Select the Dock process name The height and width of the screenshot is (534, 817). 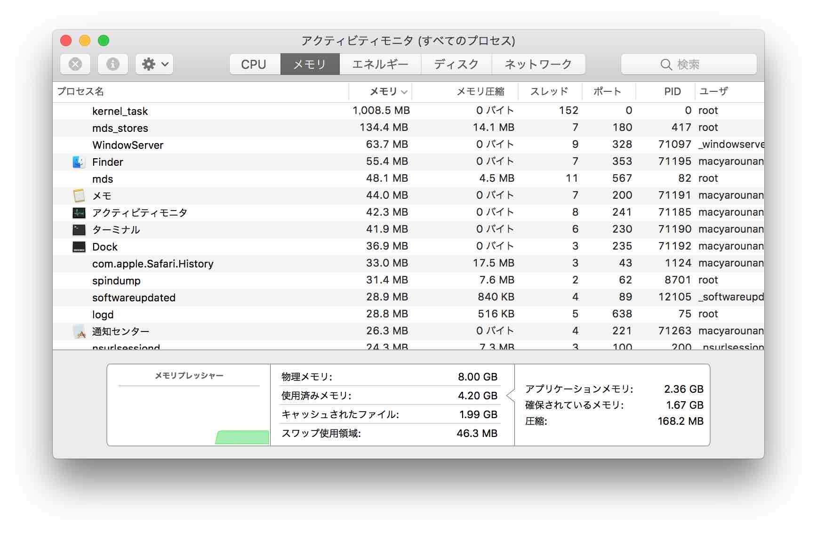pyautogui.click(x=105, y=247)
